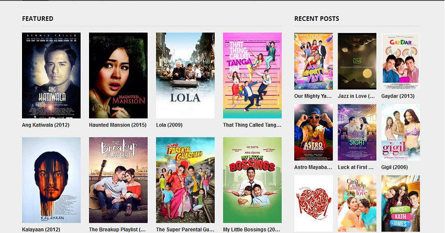445x233 pixels.
Task: Open the My Little Bossings poster
Action: (252, 180)
